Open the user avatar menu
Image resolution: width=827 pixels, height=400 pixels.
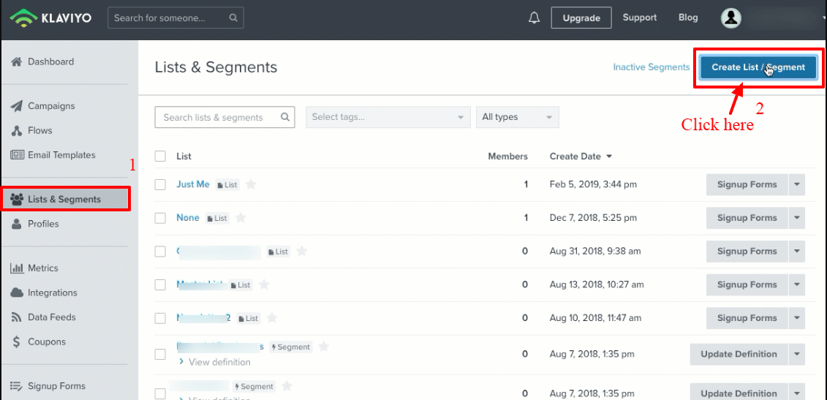[x=731, y=18]
